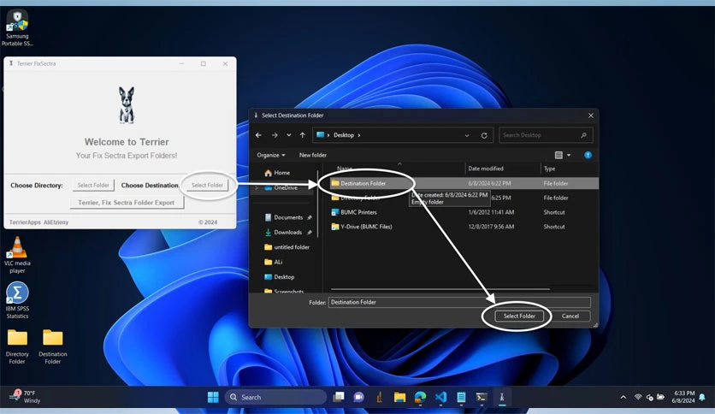The image size is (715, 414).
Task: Sort by Date modified column
Action: pos(486,169)
